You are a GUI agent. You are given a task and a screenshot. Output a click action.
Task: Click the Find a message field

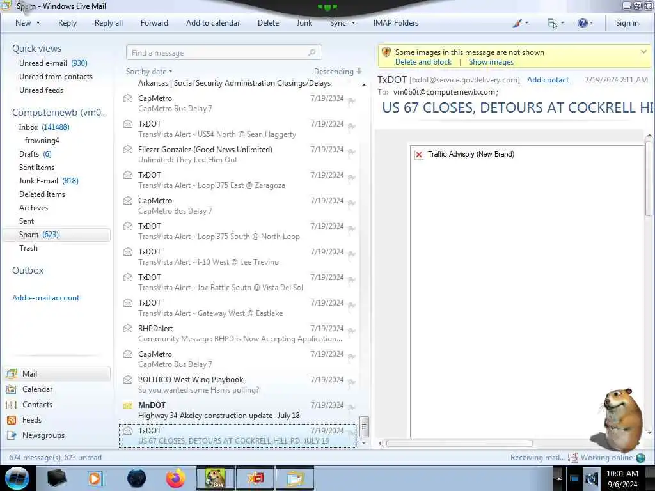224,52
